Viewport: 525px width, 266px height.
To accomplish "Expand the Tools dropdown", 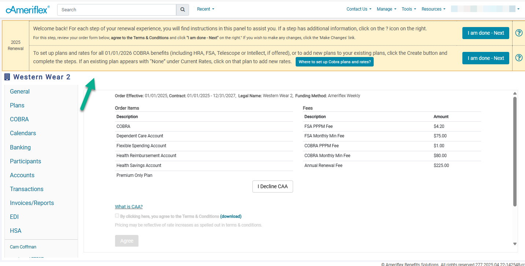I will [x=409, y=9].
